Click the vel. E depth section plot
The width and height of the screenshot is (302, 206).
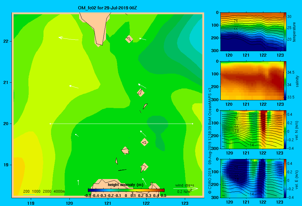tap(252, 178)
